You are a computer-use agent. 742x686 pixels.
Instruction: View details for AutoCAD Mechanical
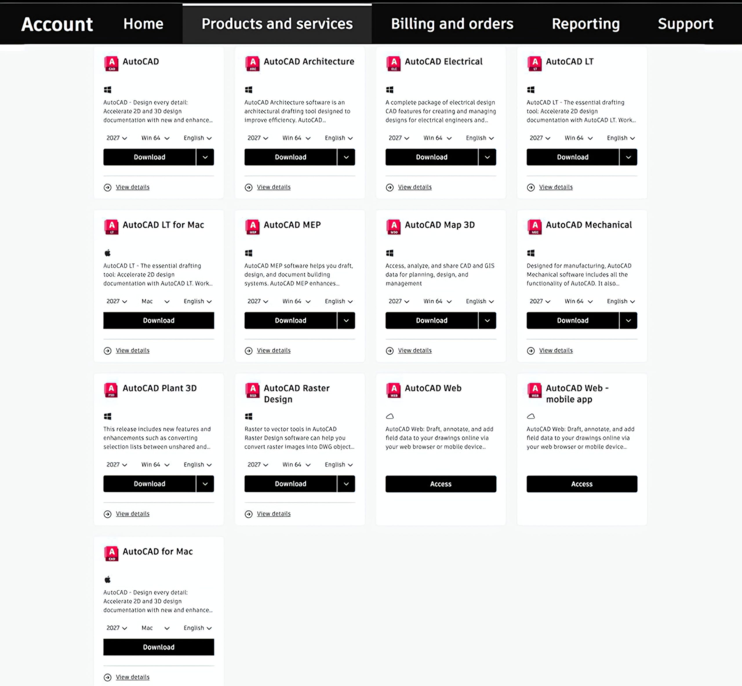[x=556, y=350]
